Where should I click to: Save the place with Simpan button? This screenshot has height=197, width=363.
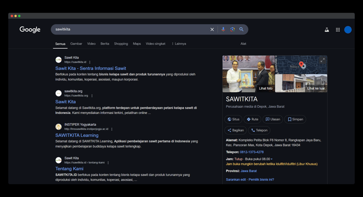pyautogui.click(x=295, y=119)
